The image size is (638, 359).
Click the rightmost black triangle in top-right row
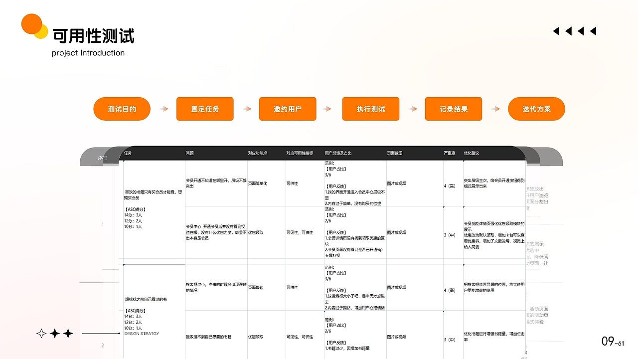[593, 31]
